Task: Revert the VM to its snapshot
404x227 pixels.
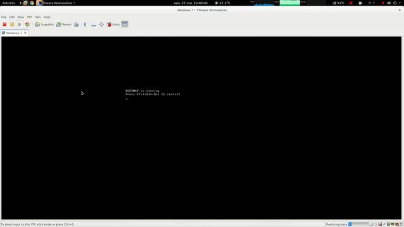Action: (64, 25)
